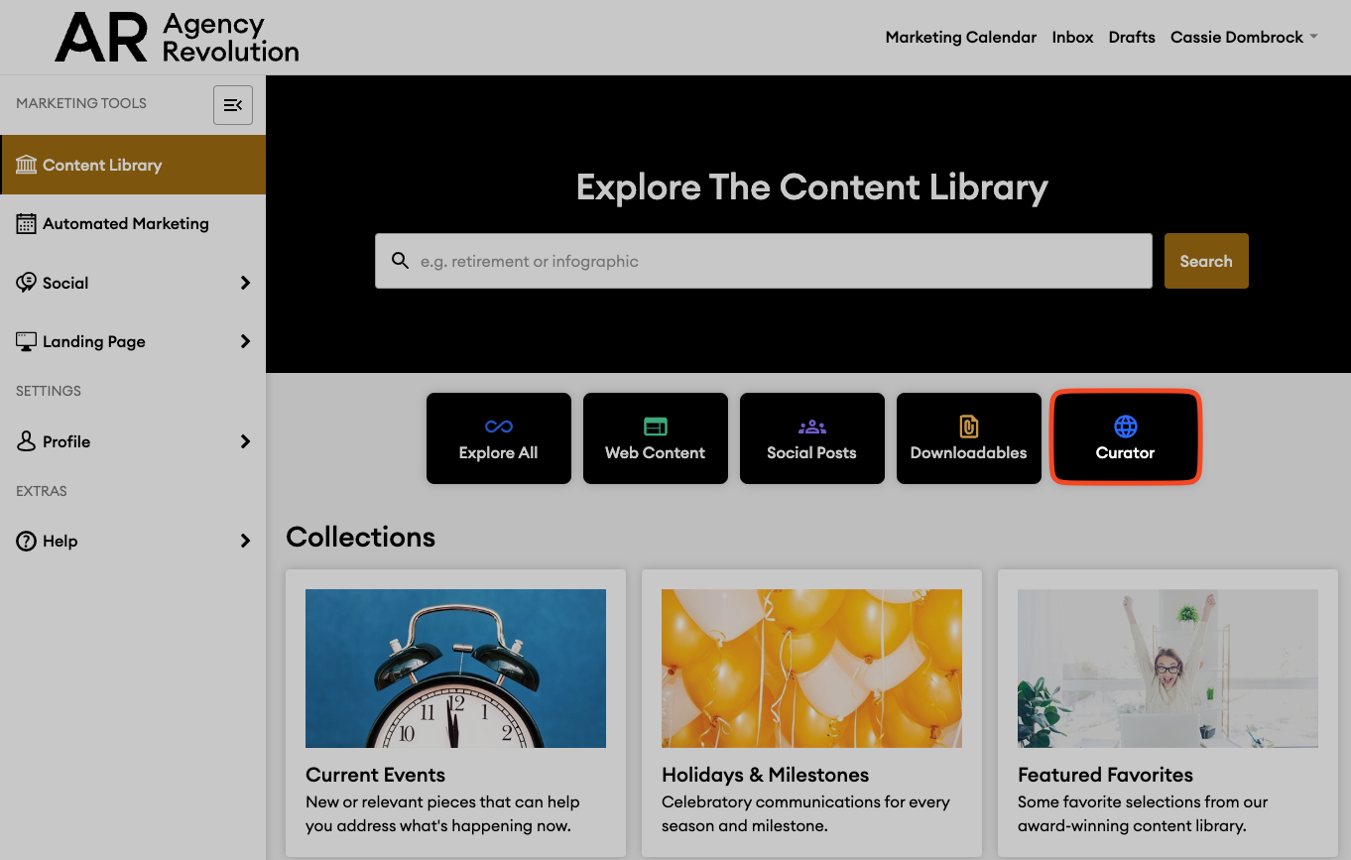Open the Social Posts category
Image resolution: width=1351 pixels, height=860 pixels.
coord(812,438)
